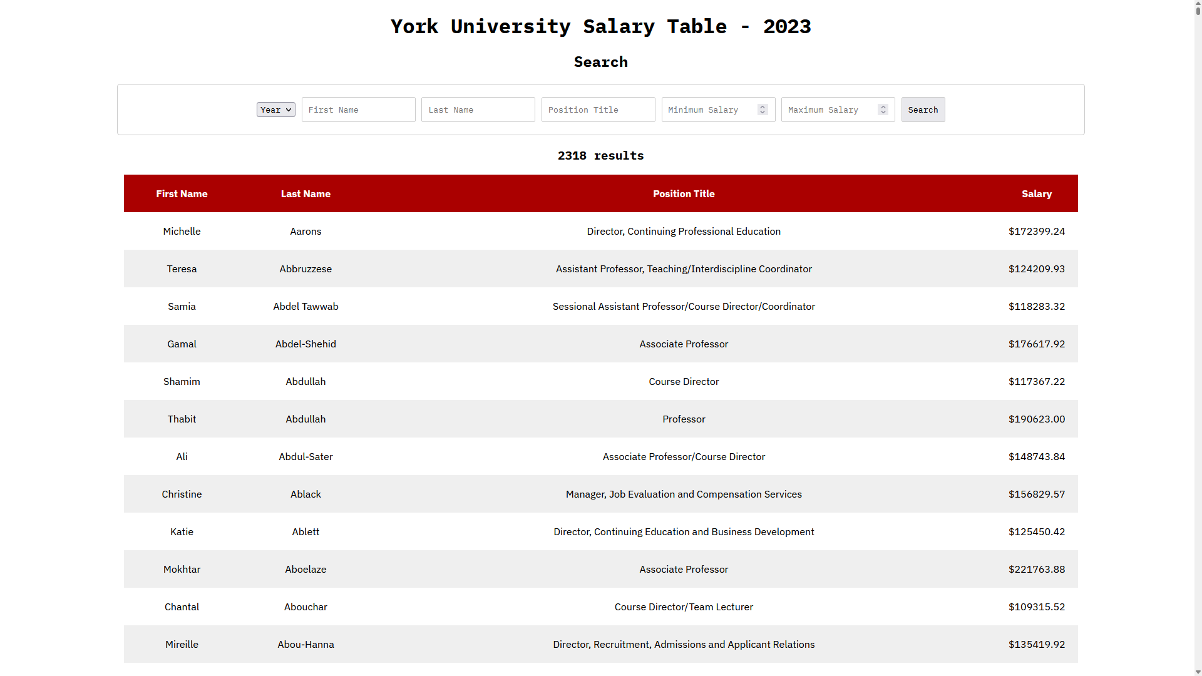Click the Last Name search field
Viewport: 1202px width, 676px height.
tap(478, 110)
